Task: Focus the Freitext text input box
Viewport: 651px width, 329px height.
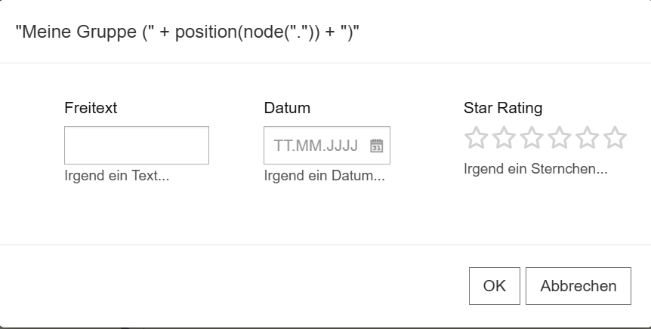Action: tap(137, 145)
